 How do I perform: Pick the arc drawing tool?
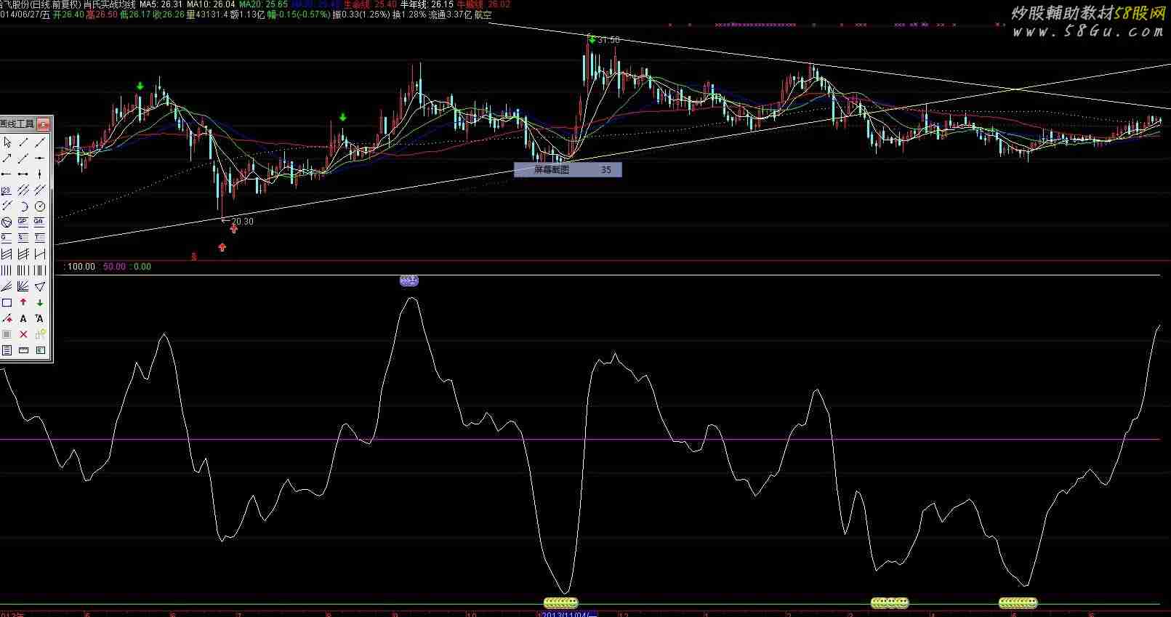[x=23, y=206]
